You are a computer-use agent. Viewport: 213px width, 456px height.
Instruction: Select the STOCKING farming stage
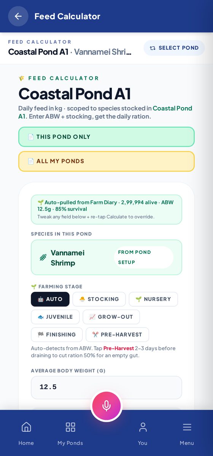(x=99, y=299)
